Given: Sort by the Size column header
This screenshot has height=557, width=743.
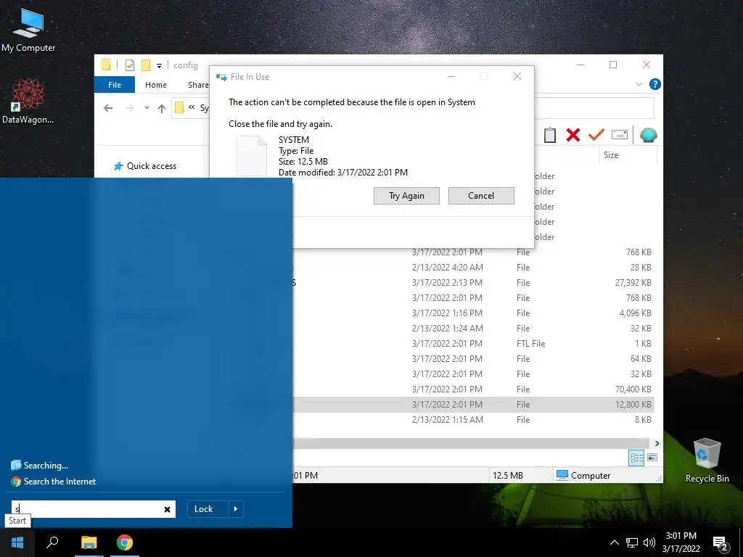Looking at the screenshot, I should tap(611, 155).
